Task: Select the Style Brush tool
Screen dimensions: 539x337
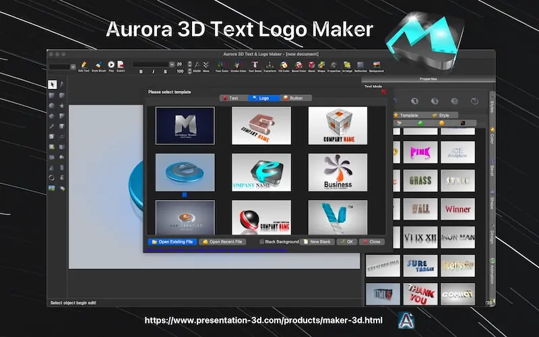Action: pos(98,66)
